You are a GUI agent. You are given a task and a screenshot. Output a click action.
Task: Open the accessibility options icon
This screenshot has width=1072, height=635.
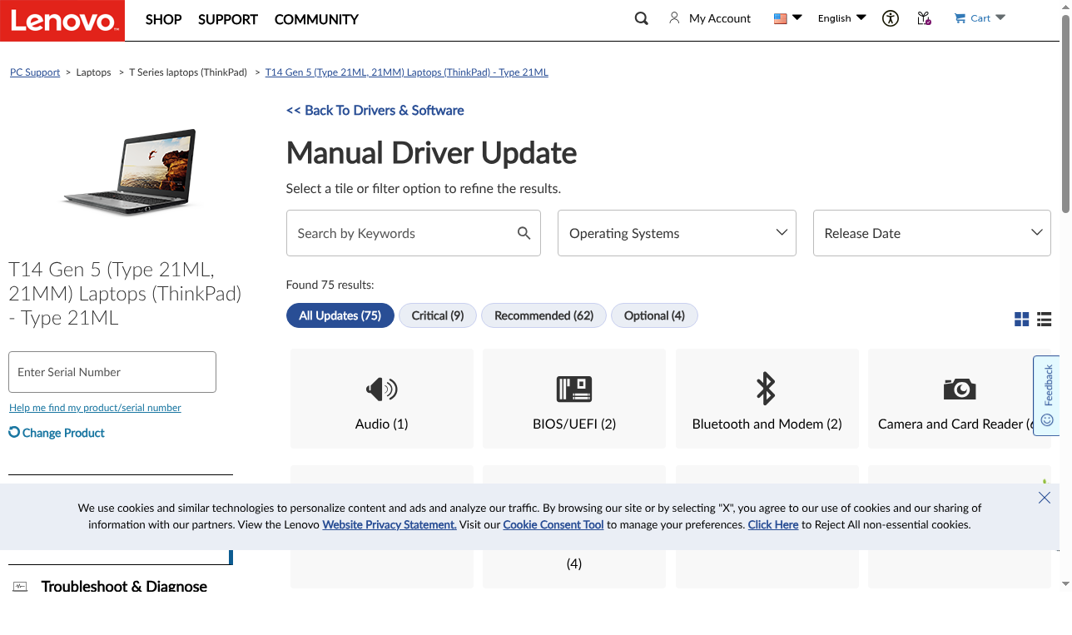click(x=891, y=18)
